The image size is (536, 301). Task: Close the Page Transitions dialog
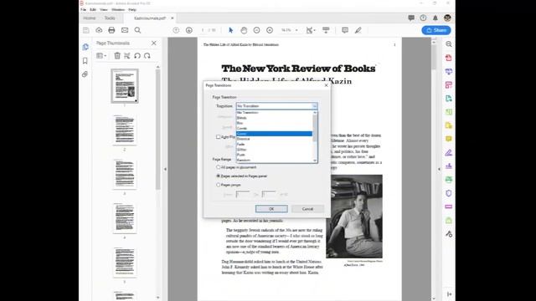326,85
